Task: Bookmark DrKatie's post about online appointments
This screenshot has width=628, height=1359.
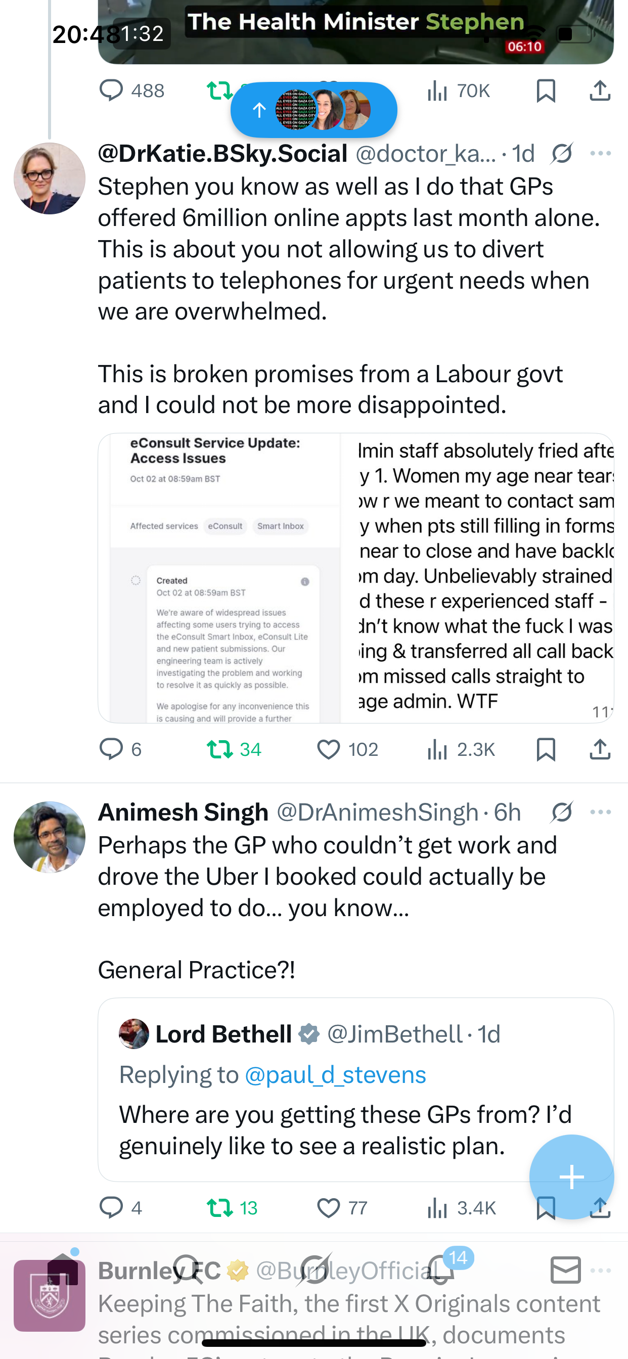Action: pyautogui.click(x=545, y=749)
